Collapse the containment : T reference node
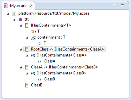This screenshot has height=100, width=131. pyautogui.click(x=27, y=38)
